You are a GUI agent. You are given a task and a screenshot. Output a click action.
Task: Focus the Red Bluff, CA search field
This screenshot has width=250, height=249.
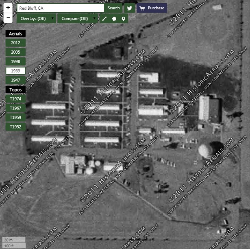(x=61, y=8)
